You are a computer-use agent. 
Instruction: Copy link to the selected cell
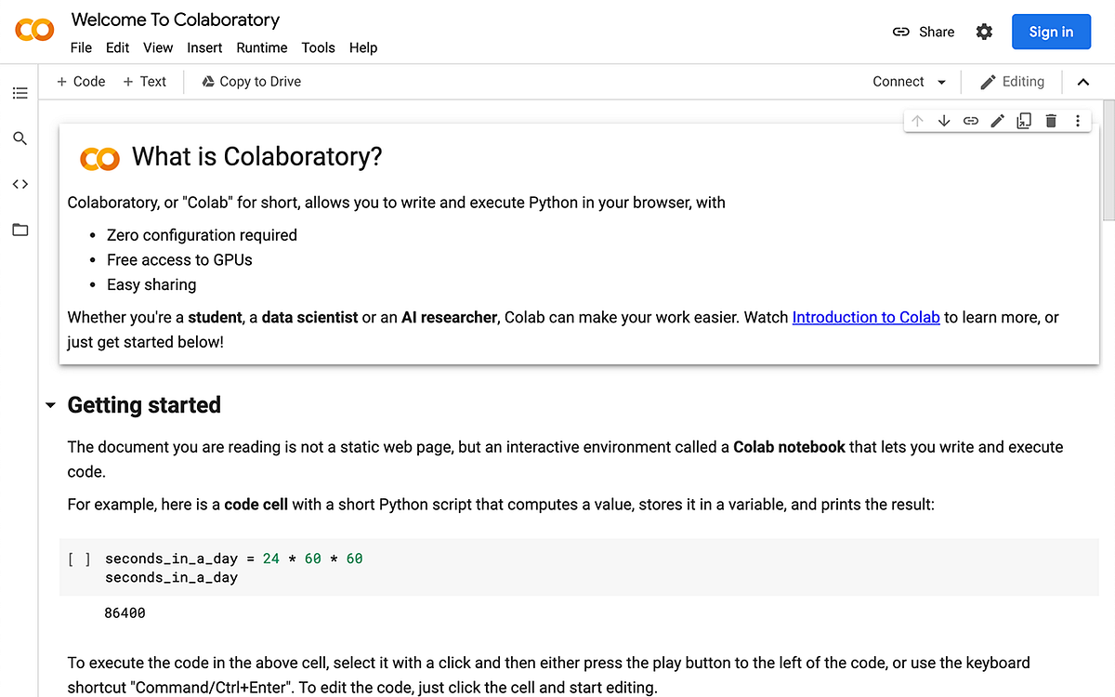970,120
